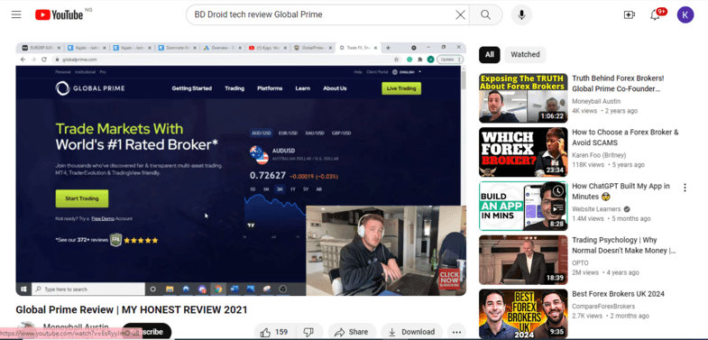The height and width of the screenshot is (340, 708).
Task: Click the magnifier search button
Action: click(x=486, y=15)
